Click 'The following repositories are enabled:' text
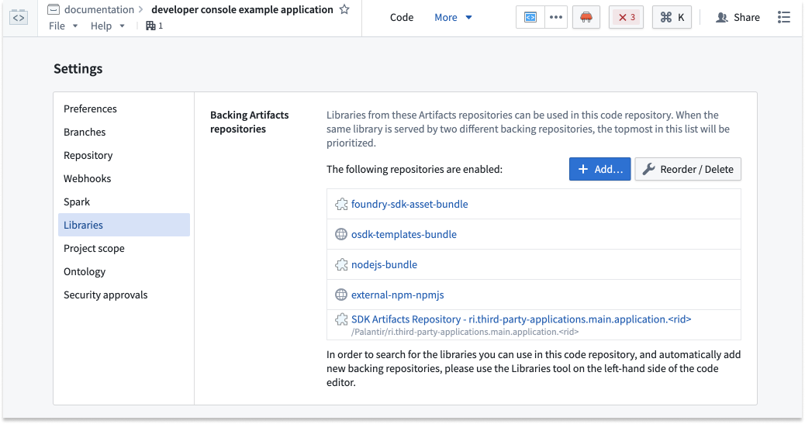The height and width of the screenshot is (424, 805). click(414, 169)
